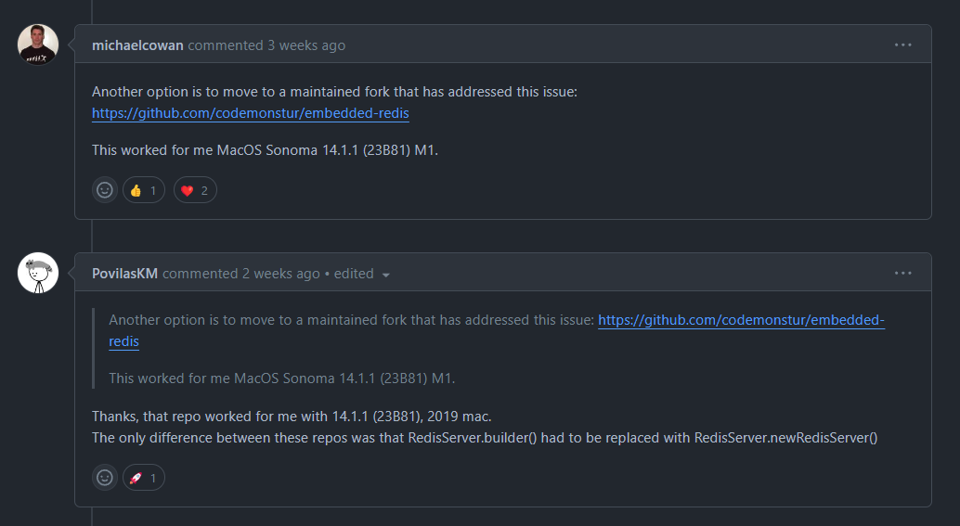960x526 pixels.
Task: Click the '2 weeks ago' comment timestamp
Action: click(281, 274)
